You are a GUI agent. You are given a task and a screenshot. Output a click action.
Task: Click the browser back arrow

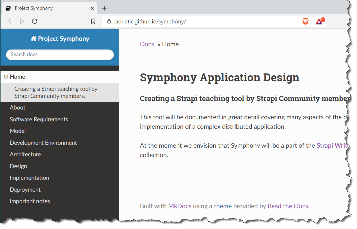pos(10,21)
